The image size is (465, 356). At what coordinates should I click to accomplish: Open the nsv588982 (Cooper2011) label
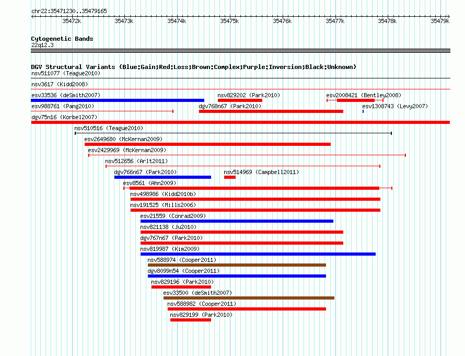coord(202,304)
